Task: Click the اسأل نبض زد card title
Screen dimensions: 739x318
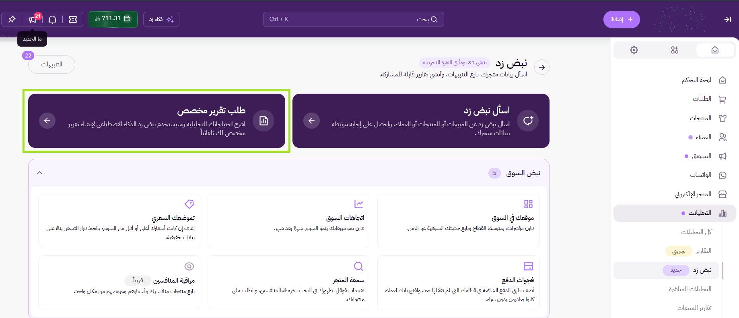Action: point(486,111)
